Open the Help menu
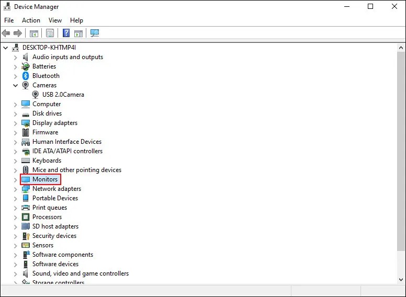The width and height of the screenshot is (406, 297). pyautogui.click(x=76, y=20)
